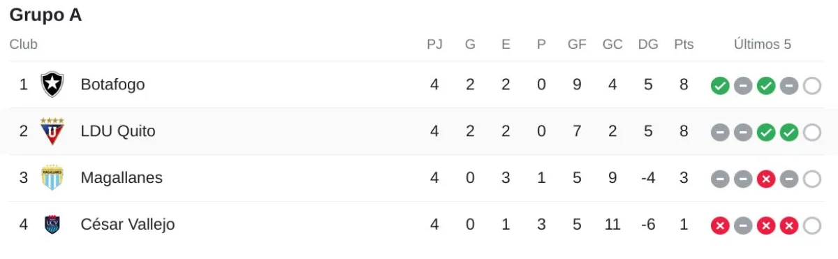Click Botafogo's empty upcoming match circle
The image size is (838, 259).
pyautogui.click(x=812, y=86)
